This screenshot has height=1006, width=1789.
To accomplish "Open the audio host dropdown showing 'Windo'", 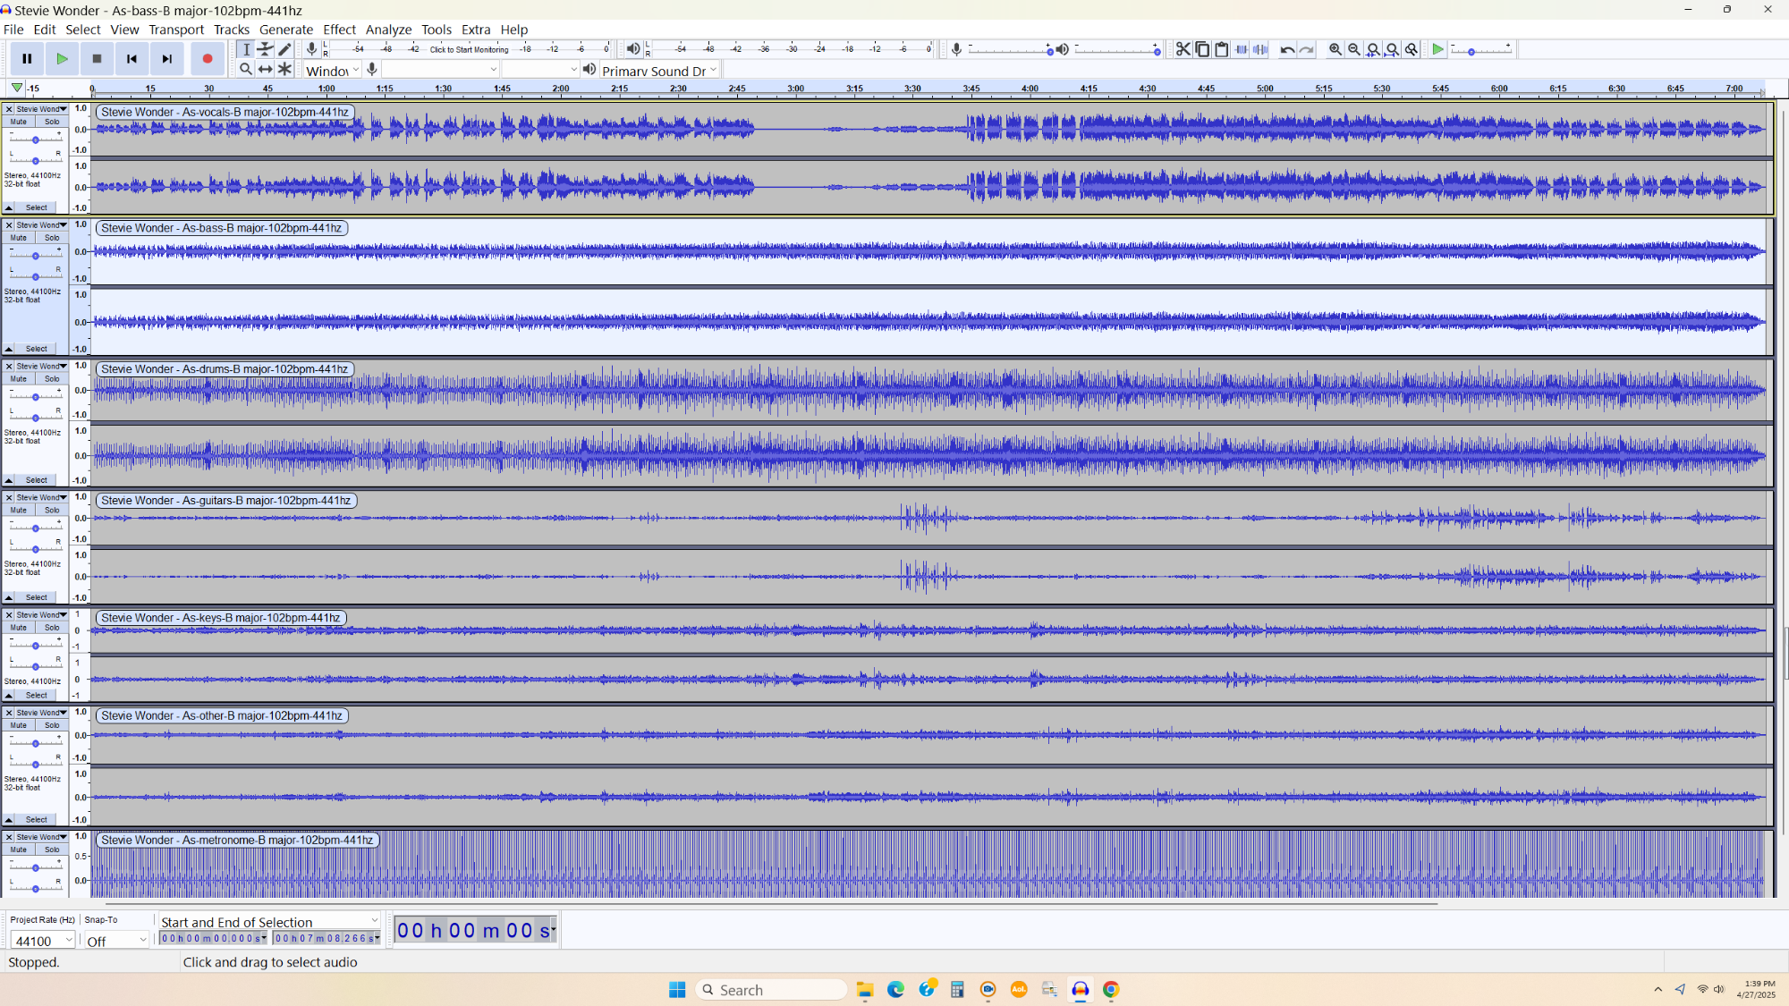I will tap(332, 71).
